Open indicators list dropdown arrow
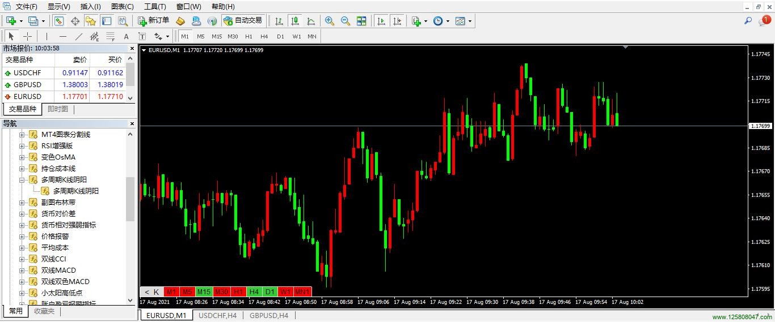Viewport: 775px width, 322px height. 426,21
